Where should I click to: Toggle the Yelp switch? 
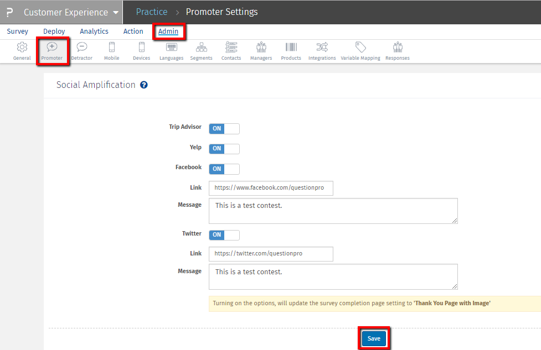(224, 149)
